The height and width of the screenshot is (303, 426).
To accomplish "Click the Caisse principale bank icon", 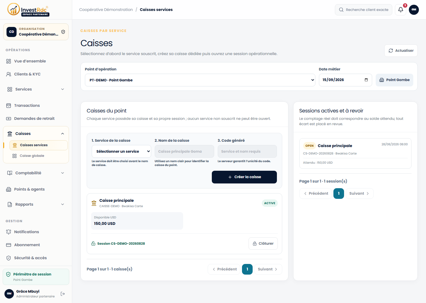I will click(94, 203).
